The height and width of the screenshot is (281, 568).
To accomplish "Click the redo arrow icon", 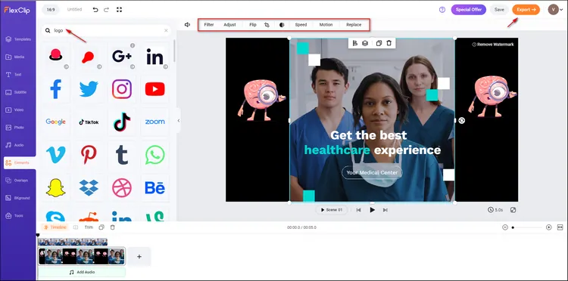I will coord(106,10).
